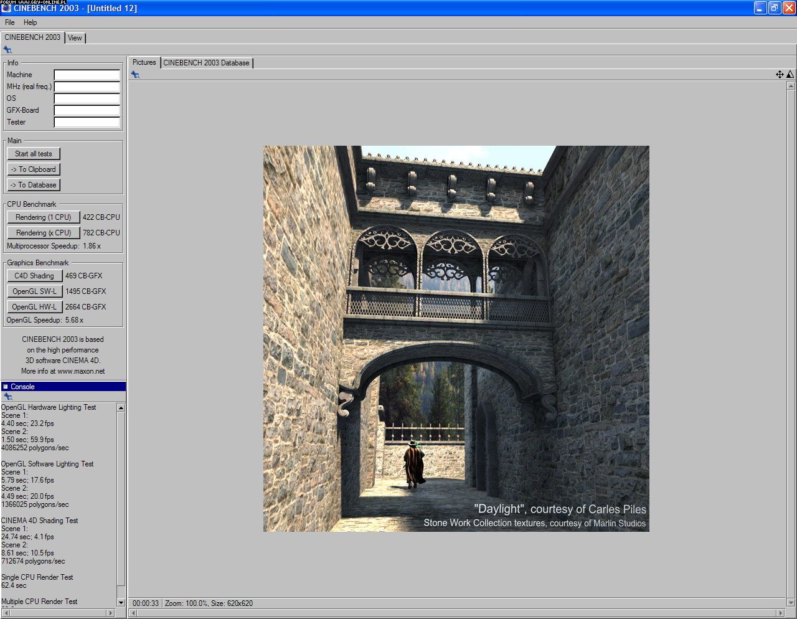Click the 00:00:33 render time status

click(146, 603)
